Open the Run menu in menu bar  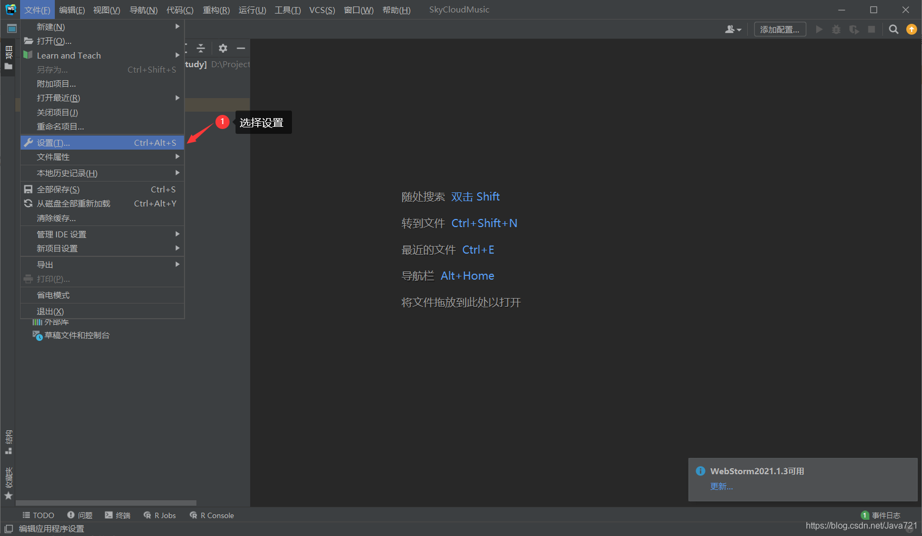252,10
